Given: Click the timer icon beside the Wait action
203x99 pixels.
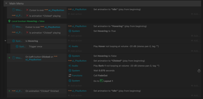Looking at the screenshot, I should (x=199, y=71).
